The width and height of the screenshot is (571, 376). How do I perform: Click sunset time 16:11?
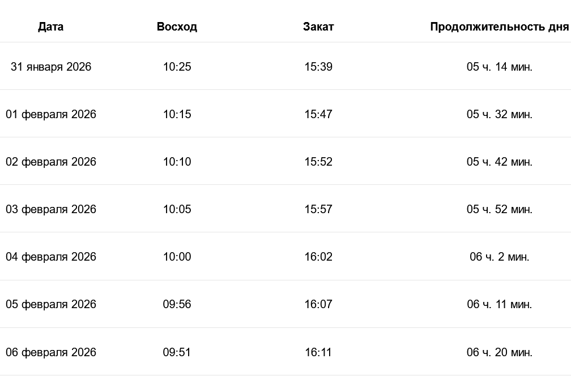pyautogui.click(x=318, y=352)
